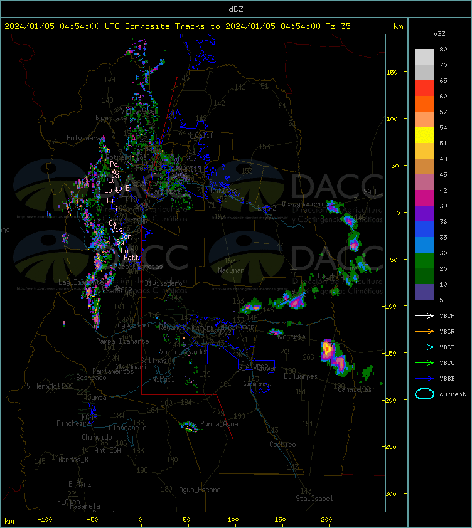Image resolution: width=472 pixels, height=528 pixels.
Task: Click the 'Patt' storm cell label
Action: pyautogui.click(x=131, y=258)
